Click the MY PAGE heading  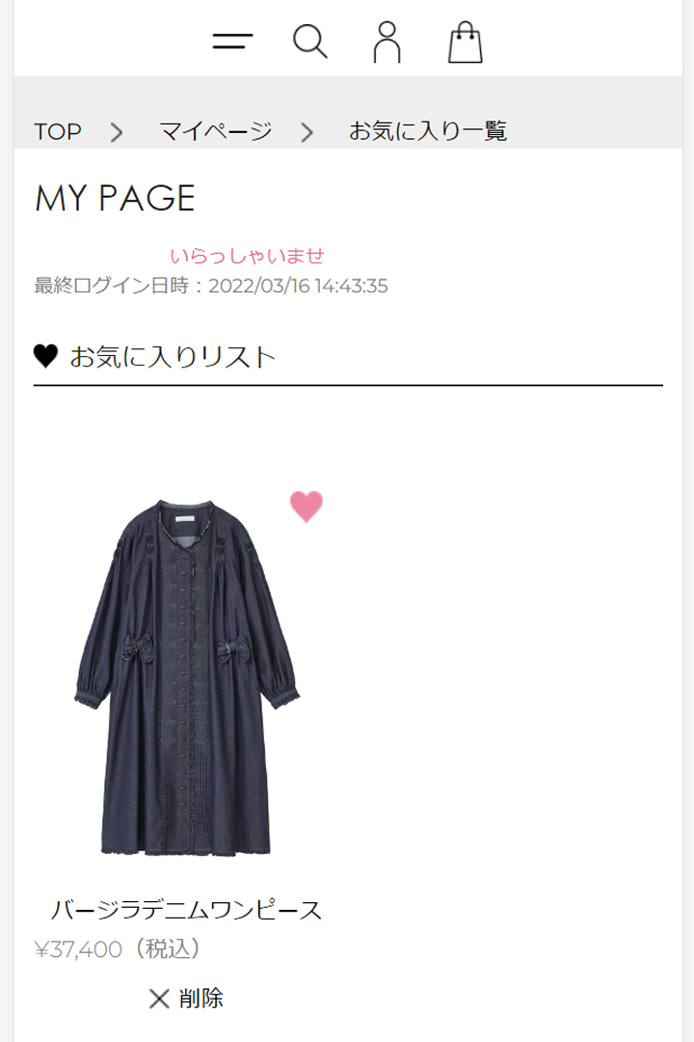(115, 198)
